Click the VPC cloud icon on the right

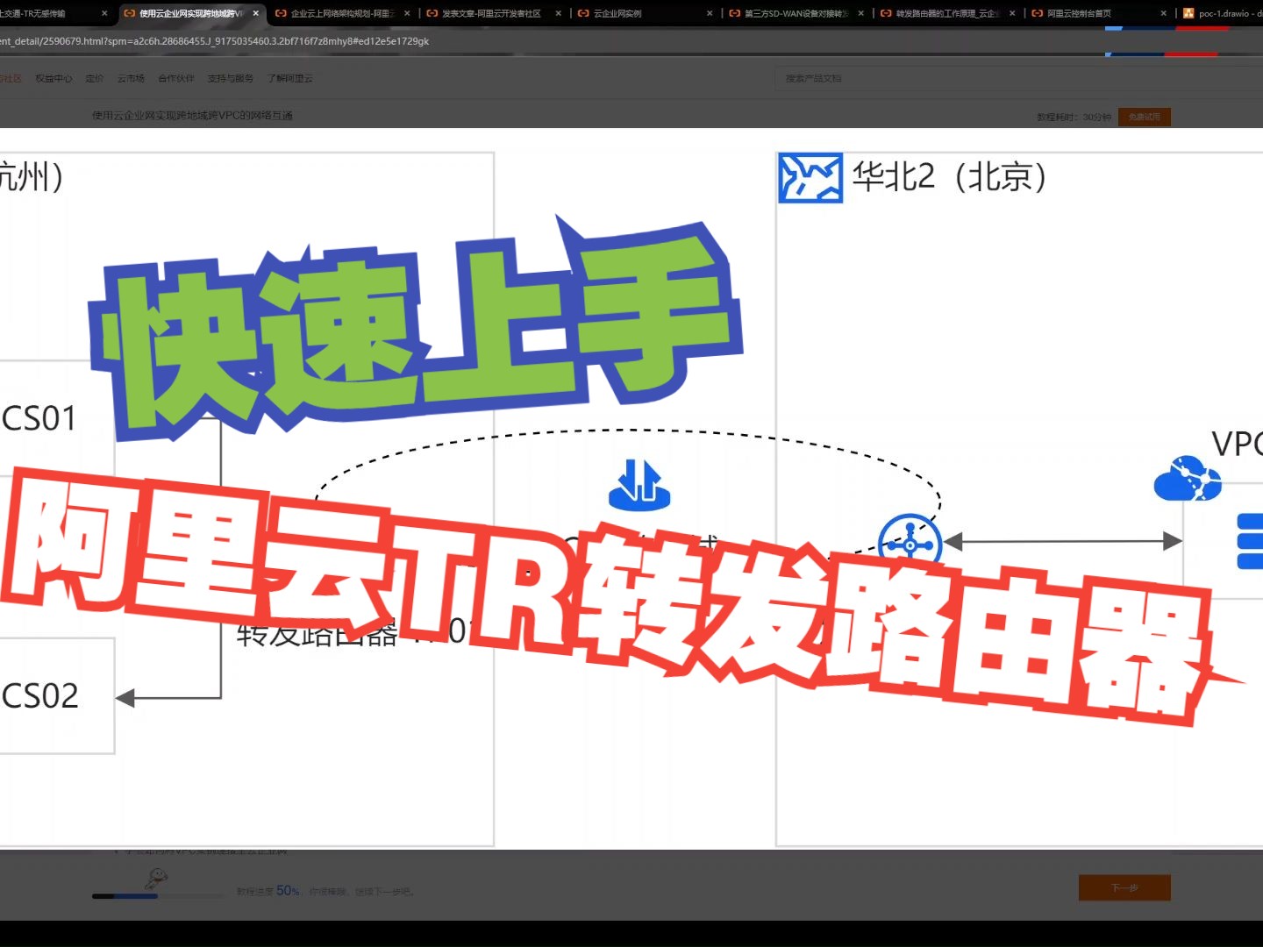[1188, 480]
